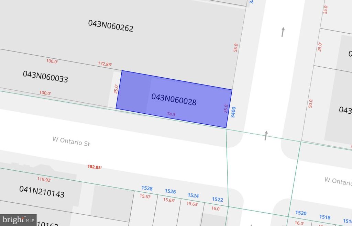Select the highlighted blue parcel 043N060028
This screenshot has height=226, width=352.
(174, 99)
